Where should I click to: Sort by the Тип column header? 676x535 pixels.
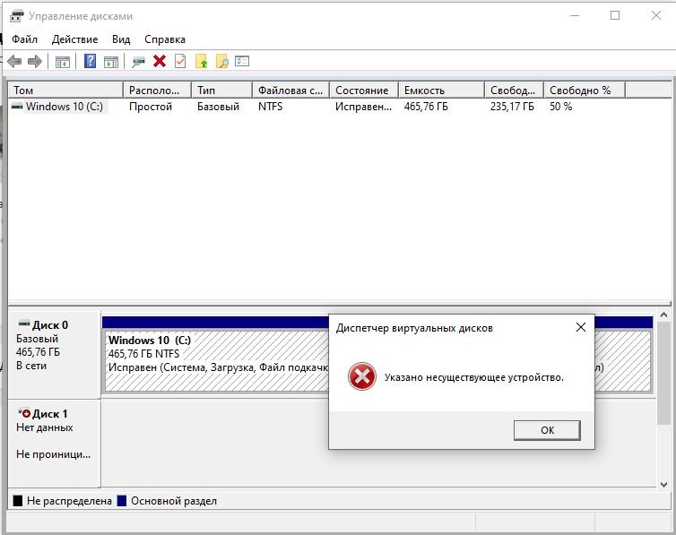(221, 90)
